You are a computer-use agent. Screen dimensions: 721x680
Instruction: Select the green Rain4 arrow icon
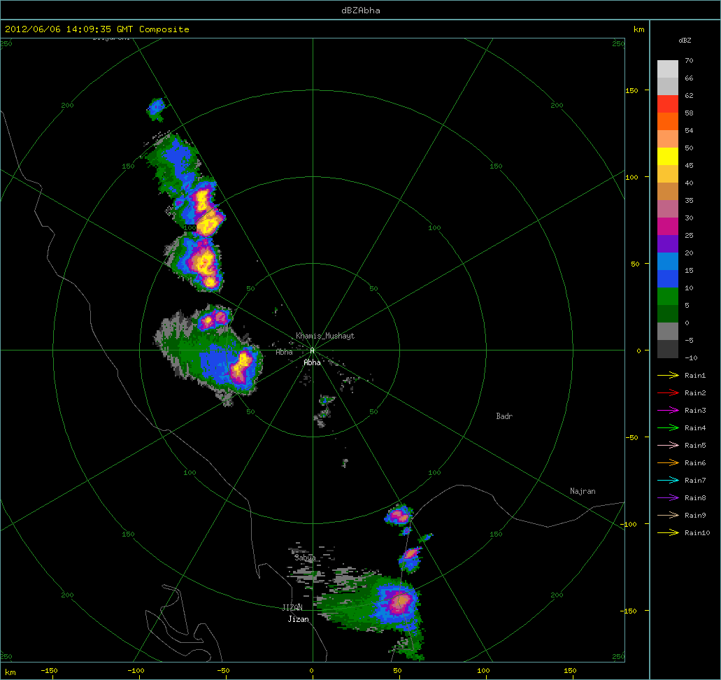669,428
